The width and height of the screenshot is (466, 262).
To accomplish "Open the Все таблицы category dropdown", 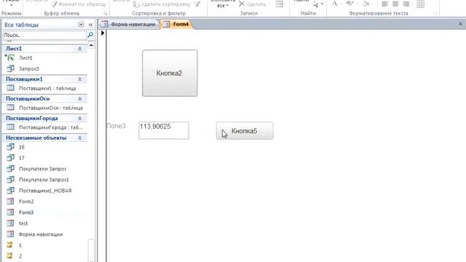I will pyautogui.click(x=81, y=25).
